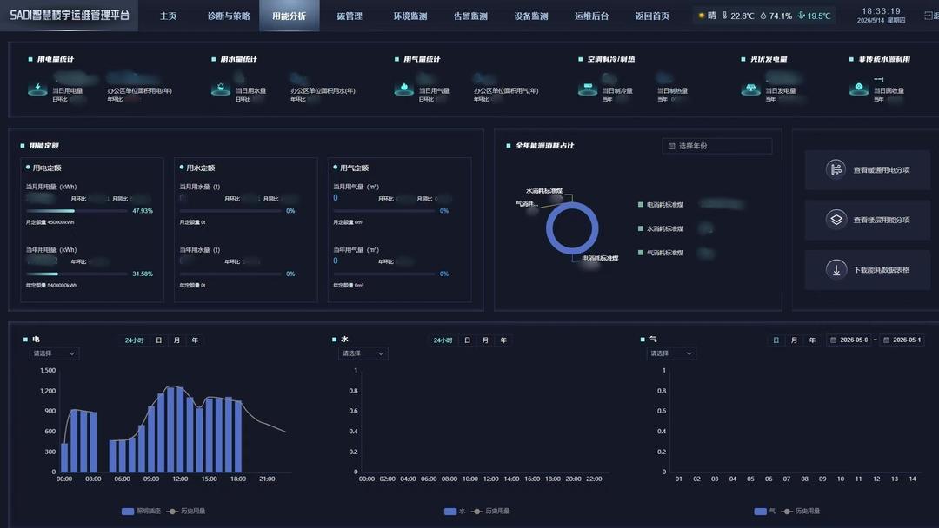Select 月 view for electricity chart
This screenshot has height=528, width=939.
[x=176, y=340]
